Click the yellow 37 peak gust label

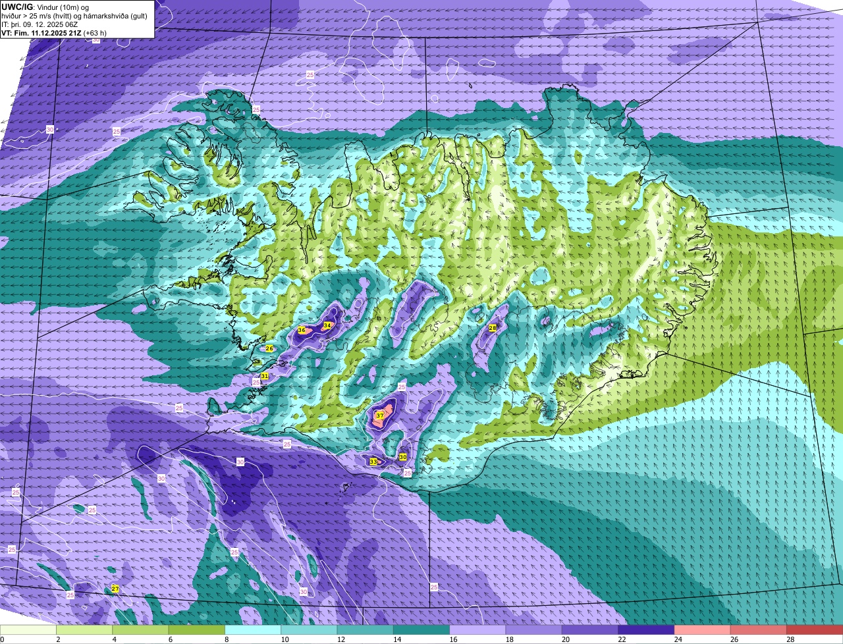point(380,416)
